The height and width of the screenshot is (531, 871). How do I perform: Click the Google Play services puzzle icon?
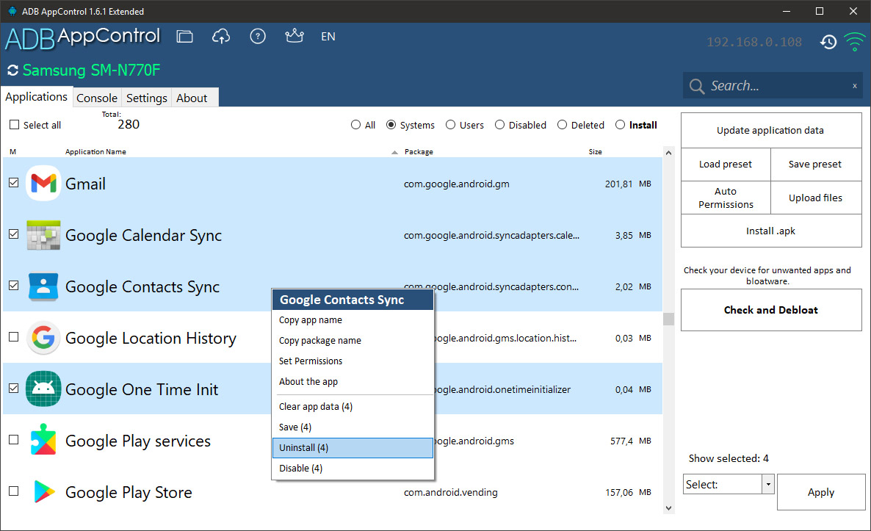(x=43, y=441)
